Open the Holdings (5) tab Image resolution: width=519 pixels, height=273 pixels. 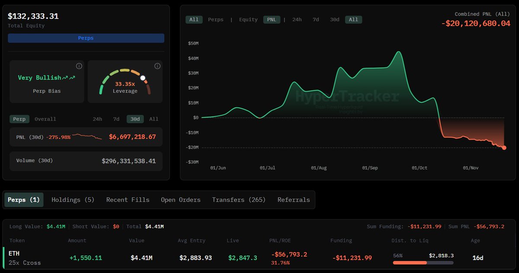[x=73, y=200]
